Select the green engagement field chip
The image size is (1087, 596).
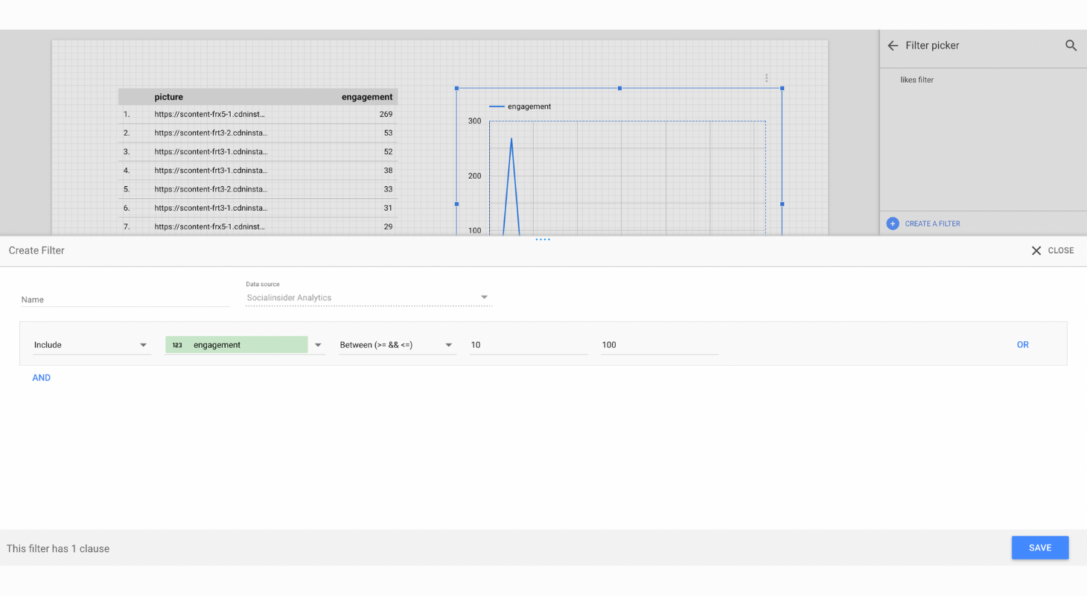click(x=237, y=345)
